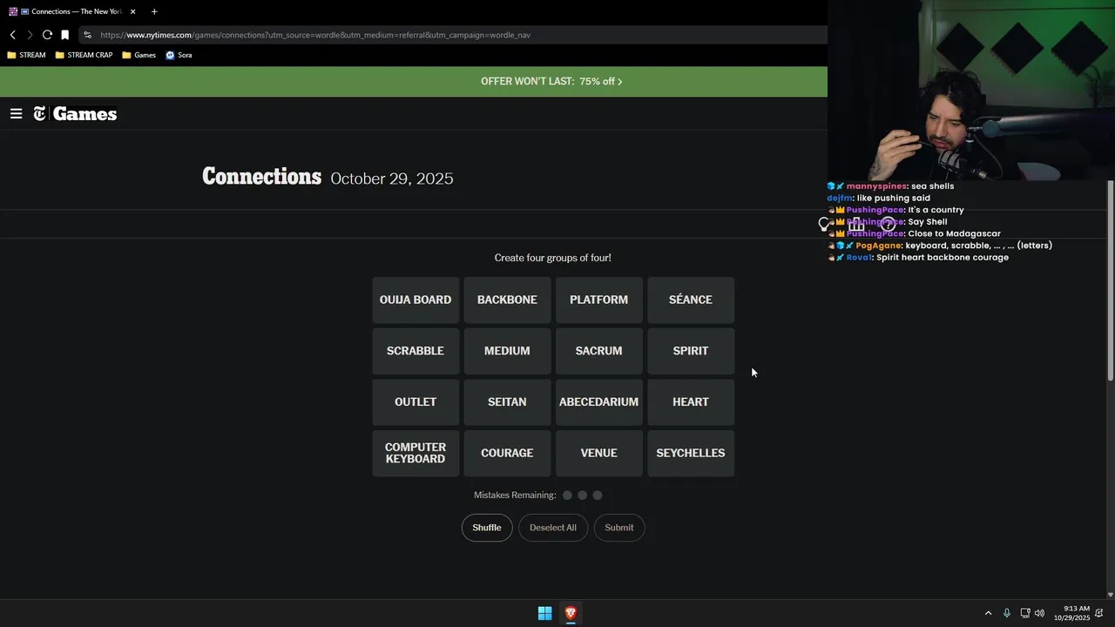Click the New York Times T logo

(x=40, y=114)
